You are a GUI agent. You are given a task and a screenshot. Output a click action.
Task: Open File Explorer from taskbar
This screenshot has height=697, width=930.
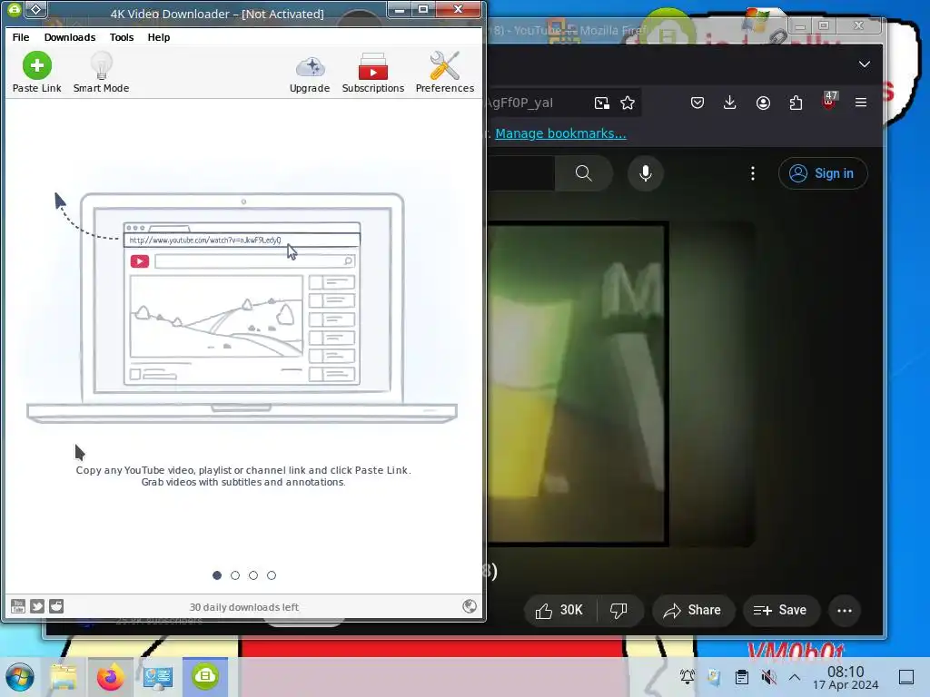point(64,677)
